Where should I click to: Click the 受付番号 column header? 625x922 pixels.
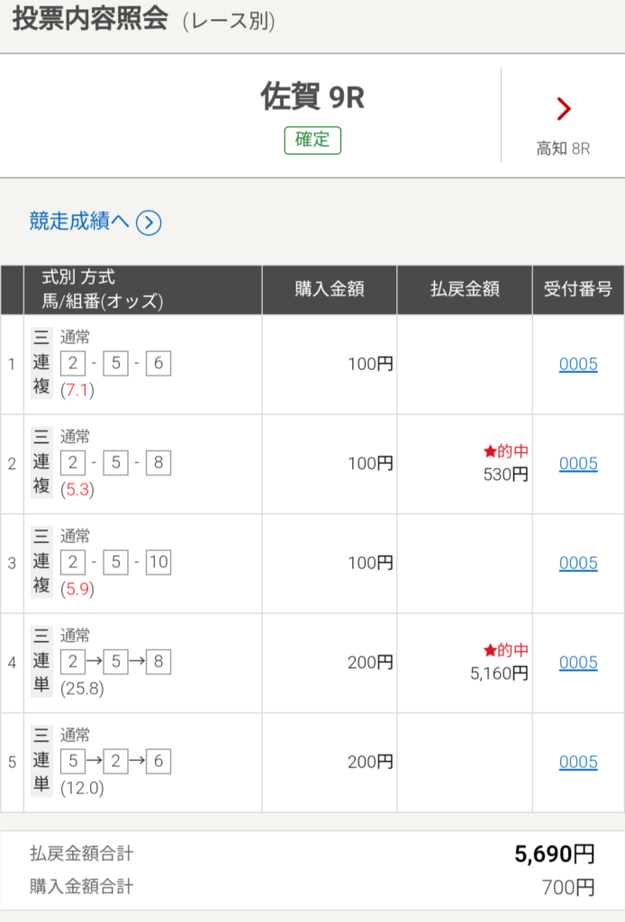[x=578, y=290]
